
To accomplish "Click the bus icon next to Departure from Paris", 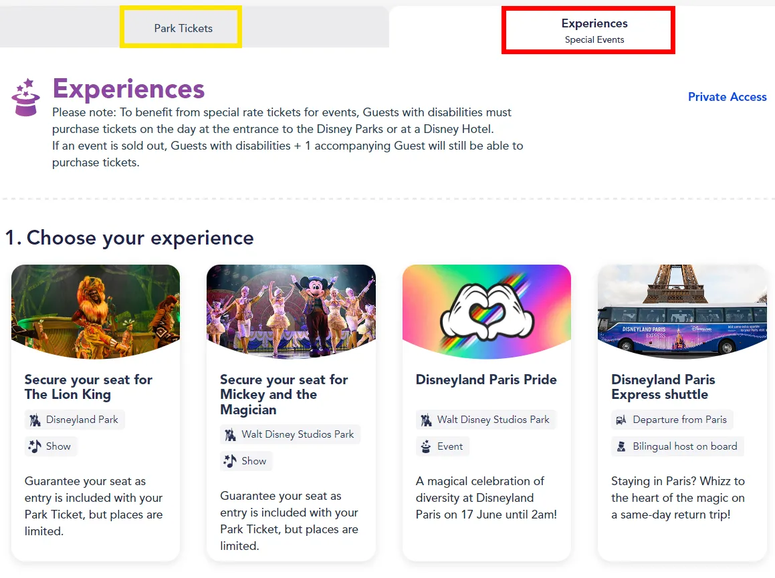I will tap(621, 420).
